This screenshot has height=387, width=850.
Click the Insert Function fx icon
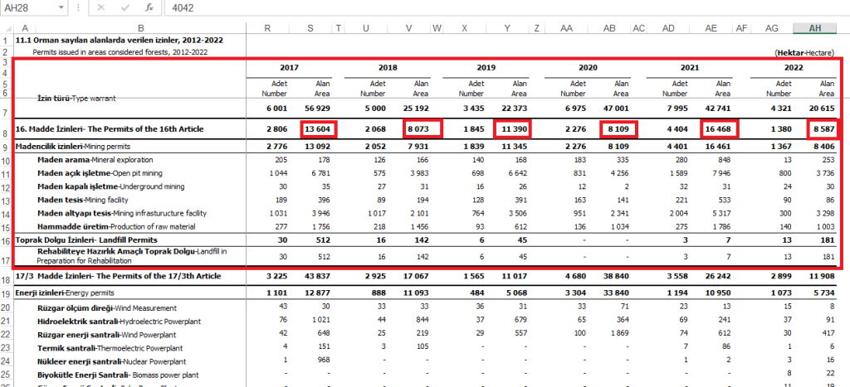(x=149, y=7)
